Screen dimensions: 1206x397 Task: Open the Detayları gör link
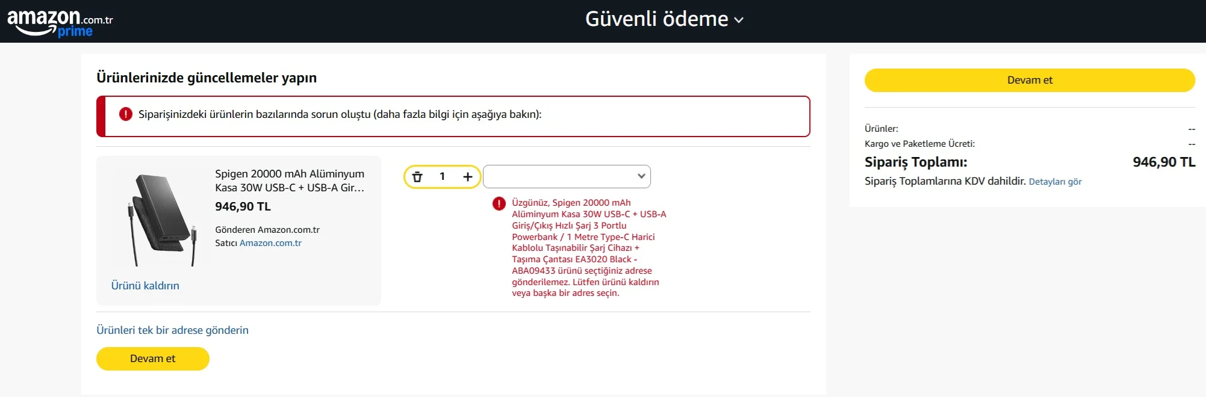1055,182
